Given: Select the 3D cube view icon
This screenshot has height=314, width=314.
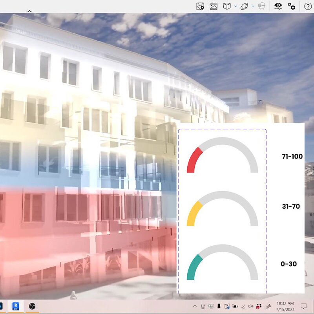Looking at the screenshot, I should pos(227,6).
